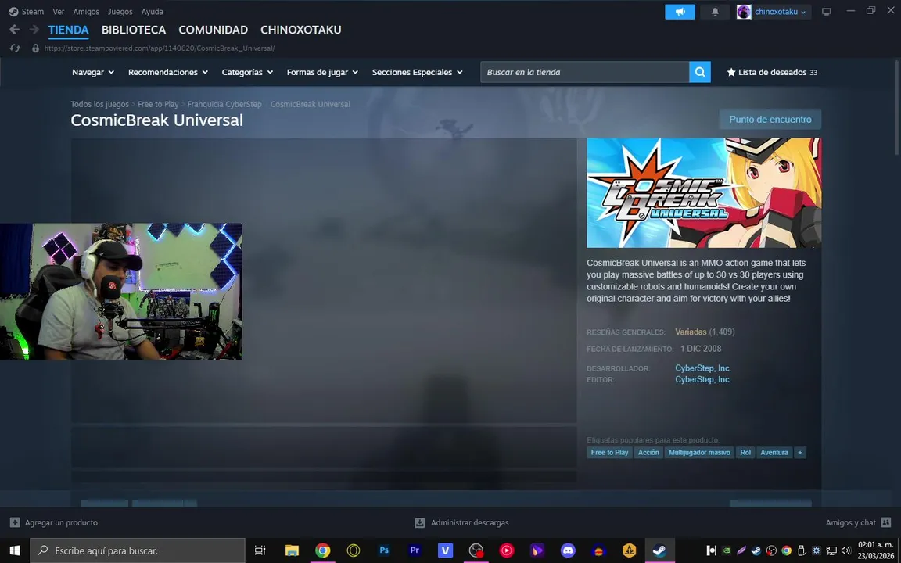This screenshot has width=901, height=563.
Task: Open Amigos y chat
Action: (850, 523)
